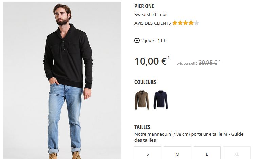
Task: Click the grey fifth rating star
Action: pos(196,23)
